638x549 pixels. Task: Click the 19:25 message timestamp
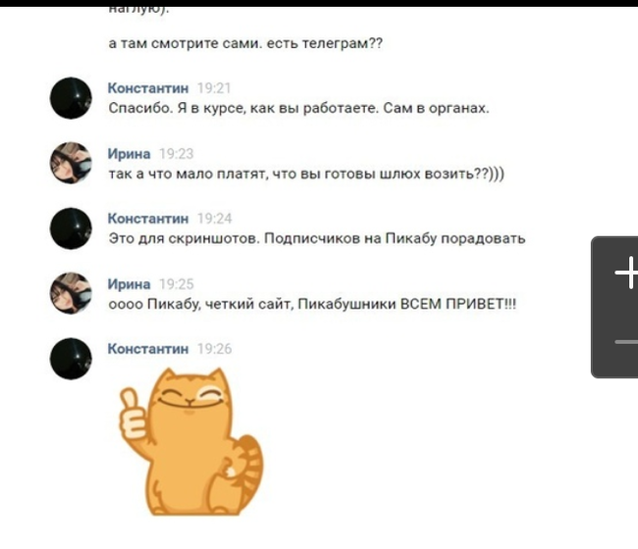(x=176, y=284)
